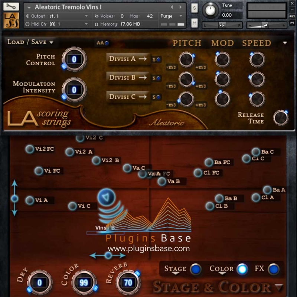Viewport: 297px width, 297px height.
Task: Toggle the Stage enable button
Action: 195,269
